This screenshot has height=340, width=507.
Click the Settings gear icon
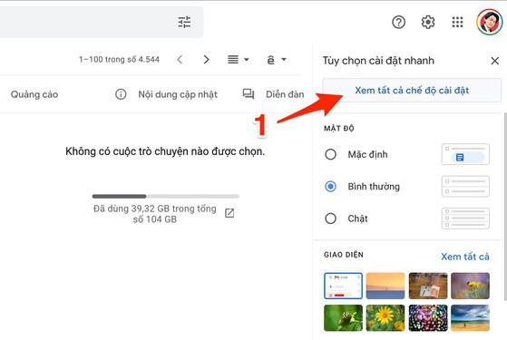click(x=428, y=22)
